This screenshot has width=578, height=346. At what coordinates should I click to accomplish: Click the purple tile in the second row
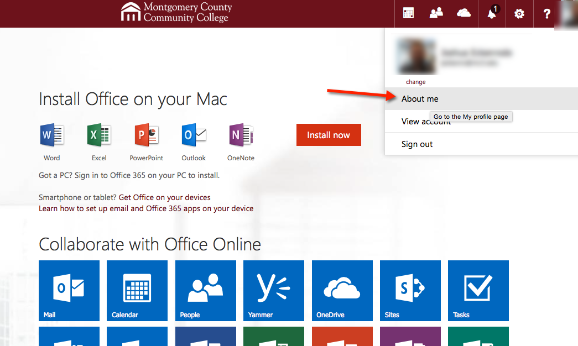pos(410,337)
